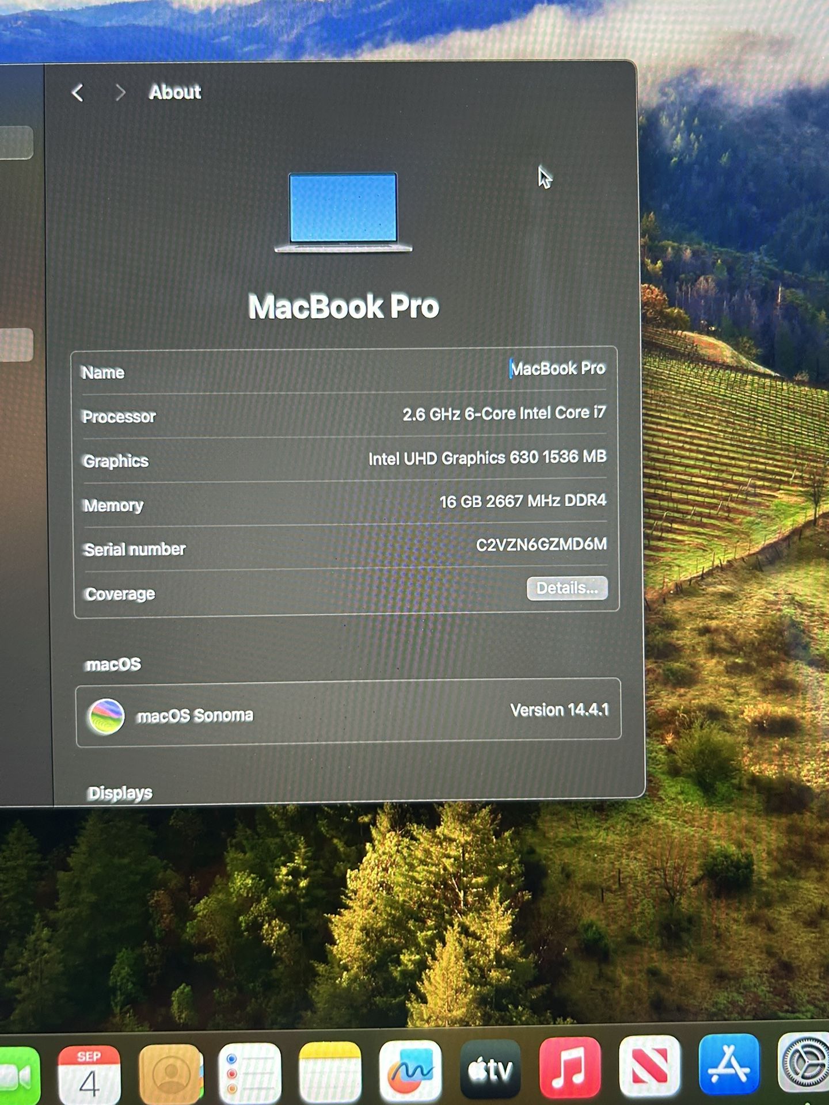Click the Memory label
The width and height of the screenshot is (829, 1105).
[x=113, y=505]
